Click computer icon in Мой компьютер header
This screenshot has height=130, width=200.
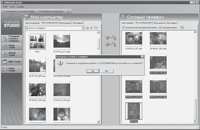tap(27, 17)
